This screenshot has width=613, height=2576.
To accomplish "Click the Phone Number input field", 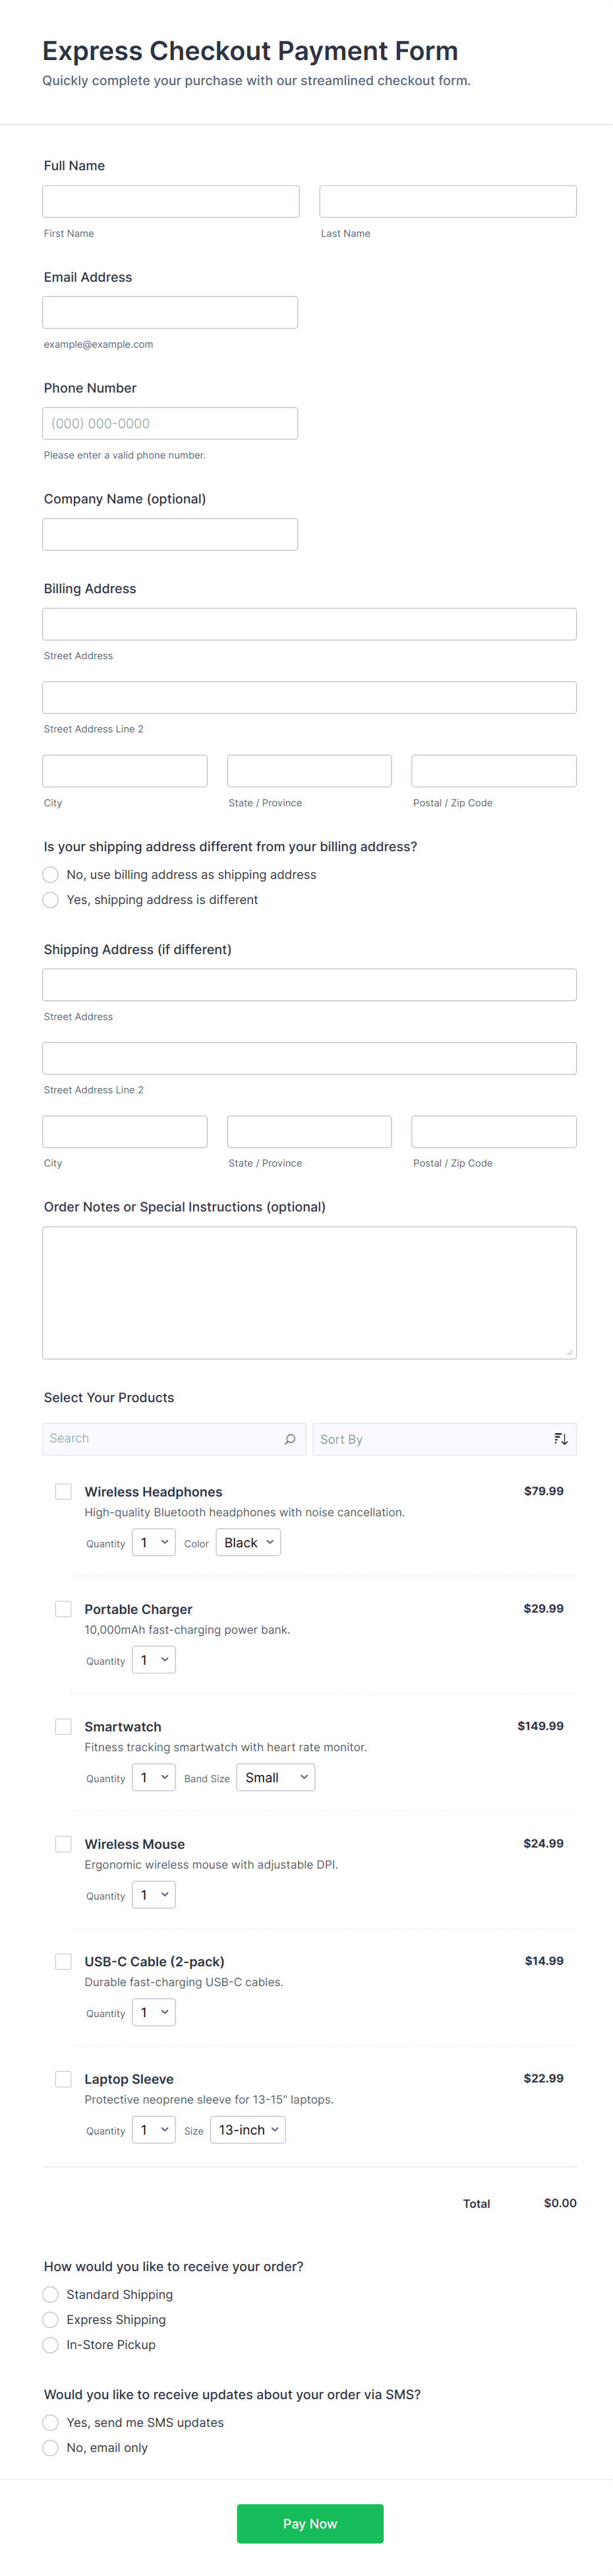I will [169, 423].
